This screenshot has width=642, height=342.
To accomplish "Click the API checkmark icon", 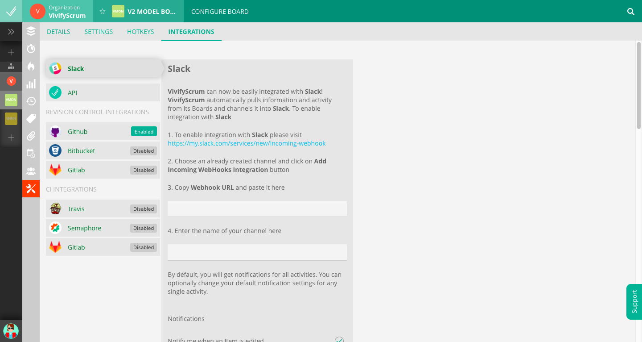I will 55,93.
